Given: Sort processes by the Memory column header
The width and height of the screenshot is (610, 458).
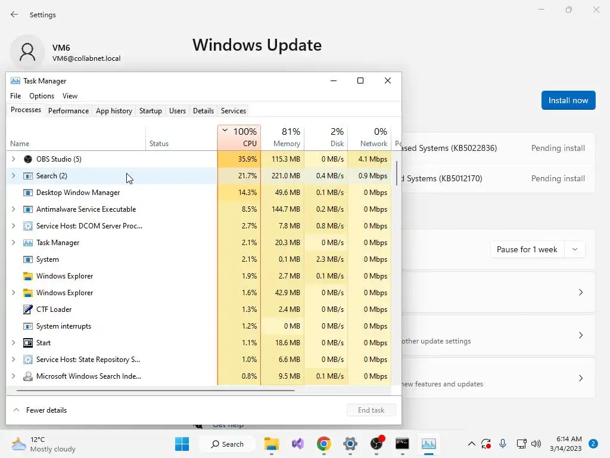Looking at the screenshot, I should (x=283, y=138).
